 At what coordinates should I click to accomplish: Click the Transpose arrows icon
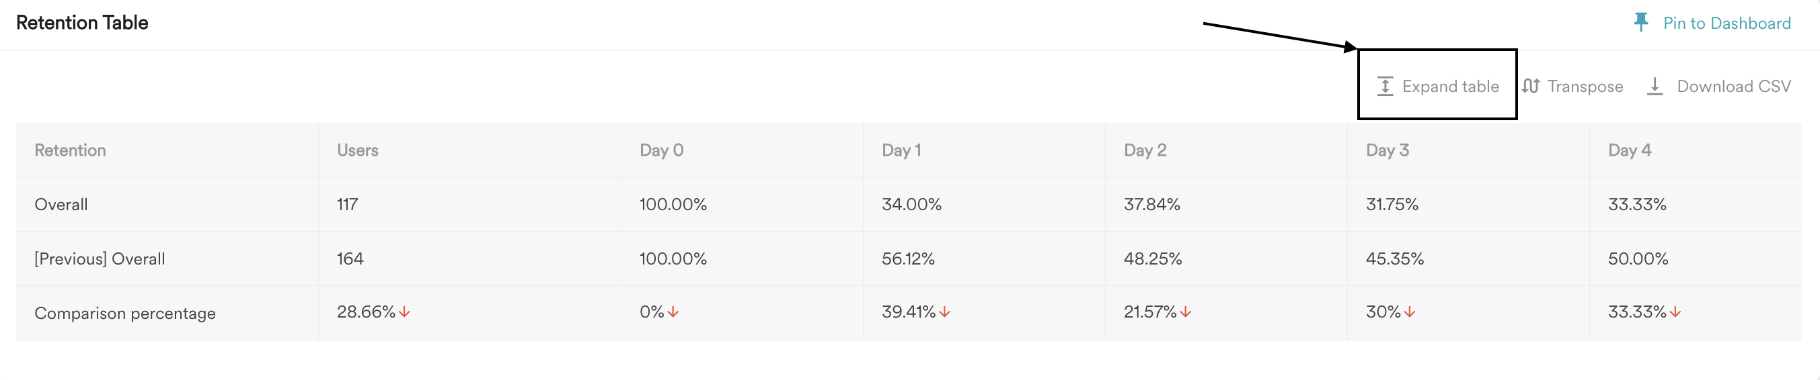pos(1530,86)
